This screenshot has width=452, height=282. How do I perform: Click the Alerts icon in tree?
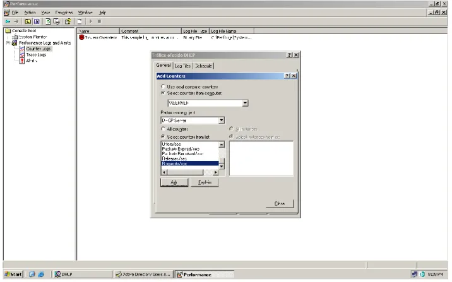coord(22,61)
